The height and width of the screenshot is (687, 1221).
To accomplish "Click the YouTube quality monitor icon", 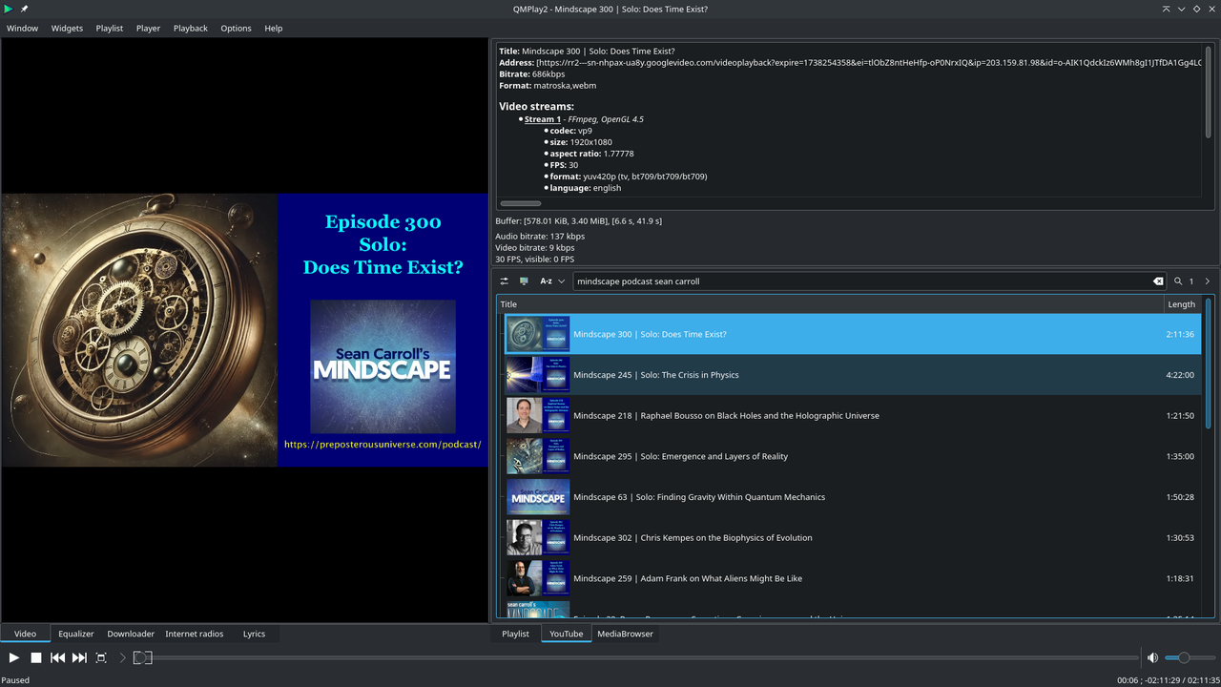I will pyautogui.click(x=524, y=281).
